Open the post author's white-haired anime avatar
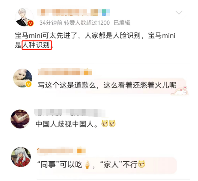198x181 pixels. 24,17
